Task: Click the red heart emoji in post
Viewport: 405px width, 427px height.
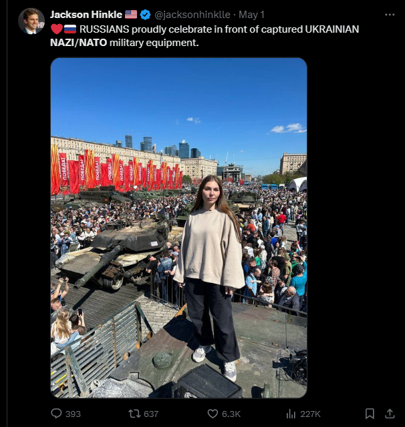Action: point(57,29)
